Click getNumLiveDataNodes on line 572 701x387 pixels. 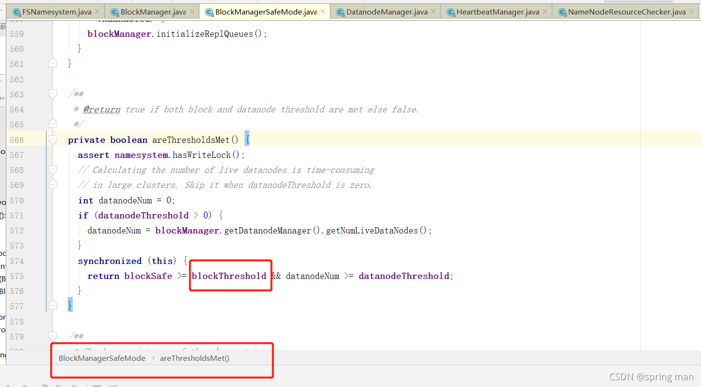(x=372, y=231)
